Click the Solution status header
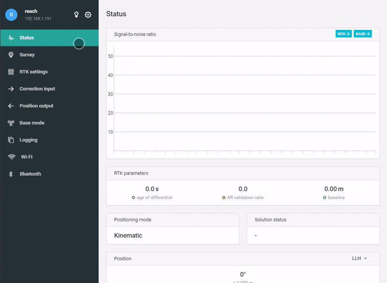 tap(270, 220)
